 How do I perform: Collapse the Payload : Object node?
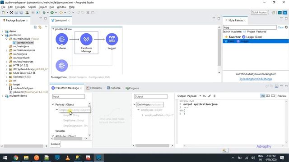(x=53, y=104)
